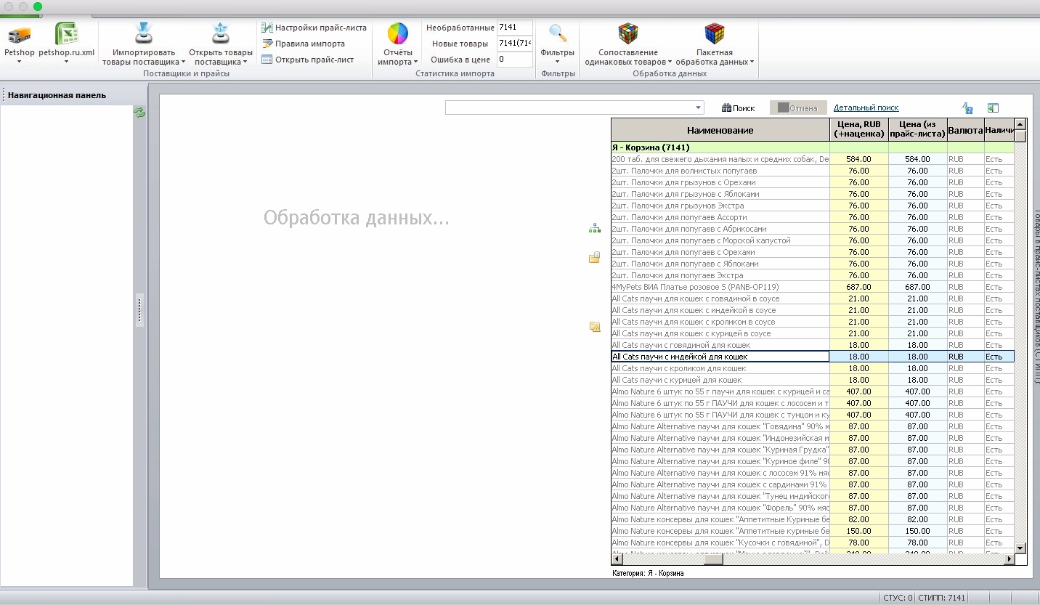Click the Ошибка в цене value field
The width and height of the screenshot is (1040, 605).
click(x=515, y=60)
